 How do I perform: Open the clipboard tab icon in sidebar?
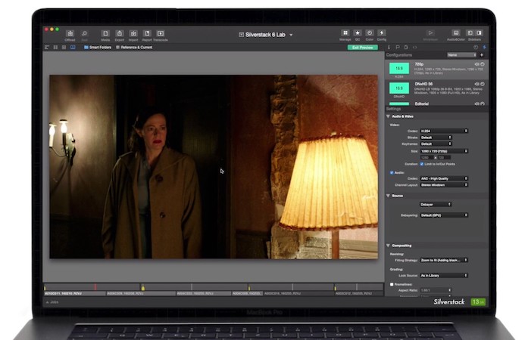click(406, 48)
